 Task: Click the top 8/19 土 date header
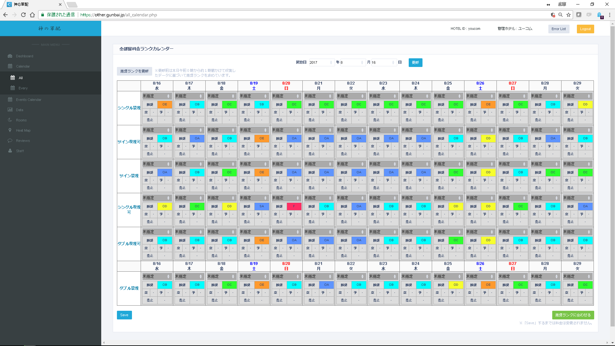point(254,86)
